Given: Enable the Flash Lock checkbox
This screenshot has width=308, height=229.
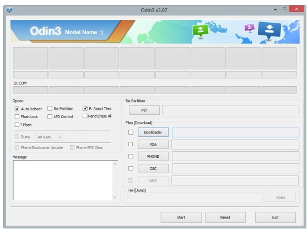Looking at the screenshot, I should pos(17,116).
